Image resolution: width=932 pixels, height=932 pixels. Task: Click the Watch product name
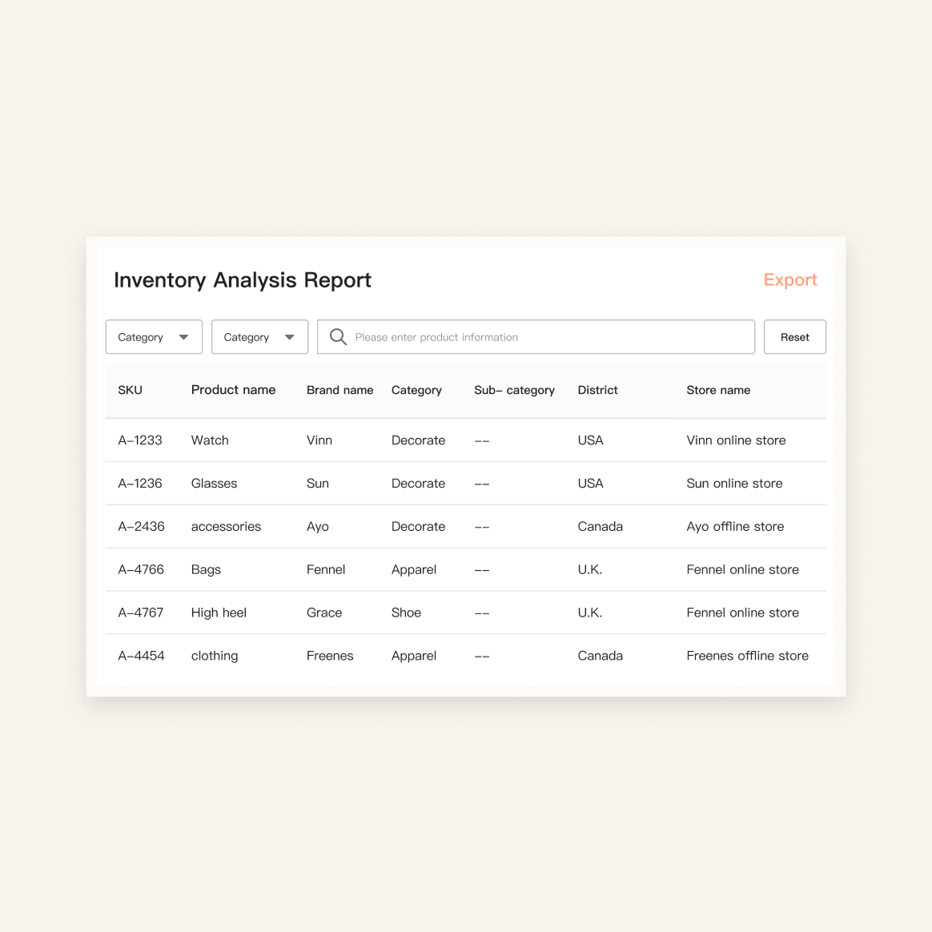coord(210,440)
